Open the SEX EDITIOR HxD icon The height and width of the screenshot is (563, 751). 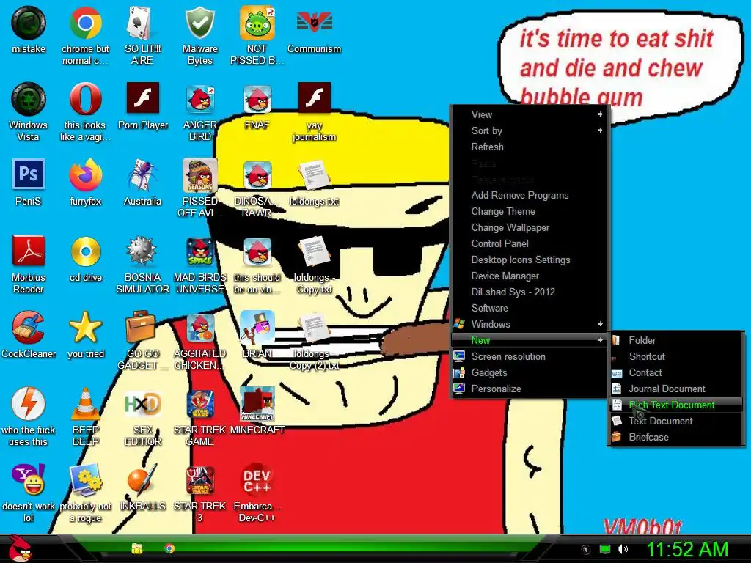click(142, 404)
